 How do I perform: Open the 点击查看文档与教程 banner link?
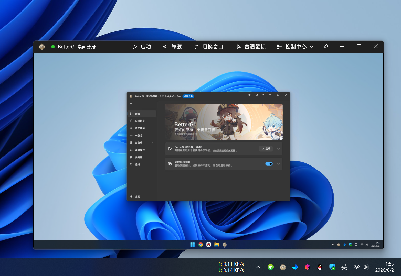pyautogui.click(x=186, y=134)
